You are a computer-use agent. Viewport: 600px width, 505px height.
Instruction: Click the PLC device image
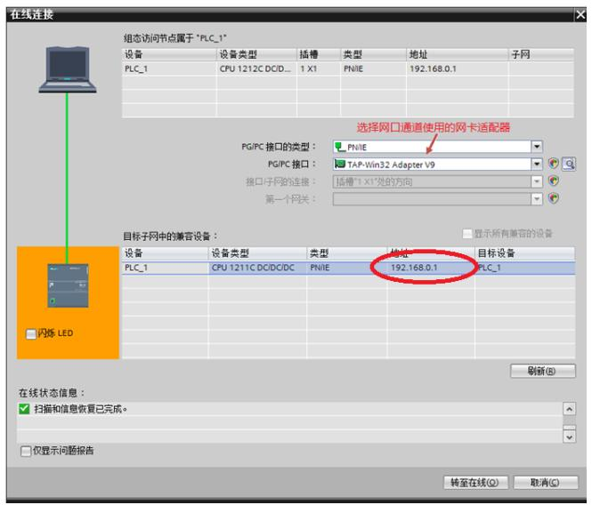[68, 285]
